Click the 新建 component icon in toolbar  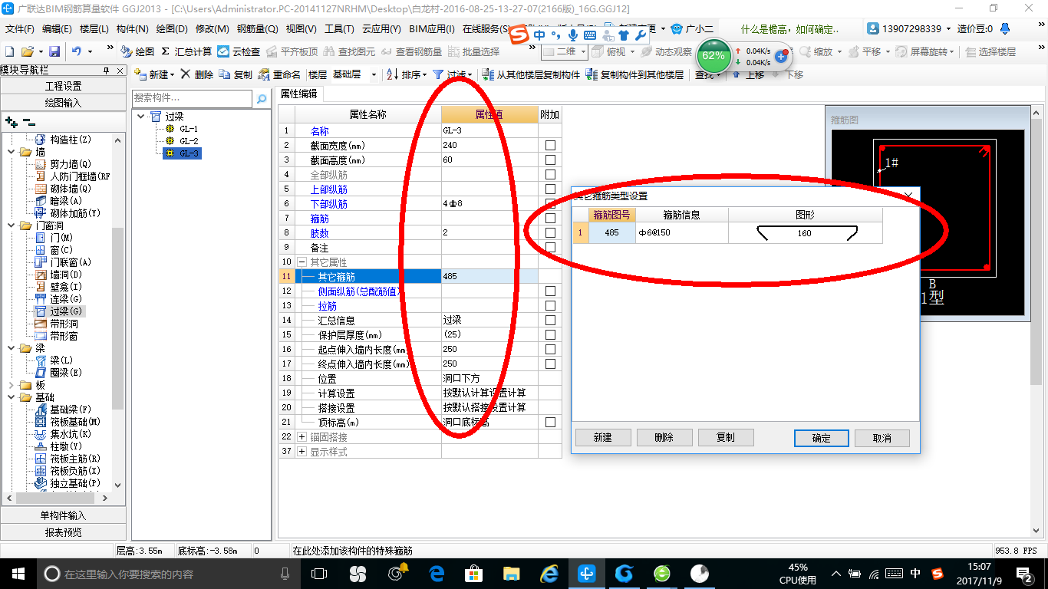[x=140, y=74]
